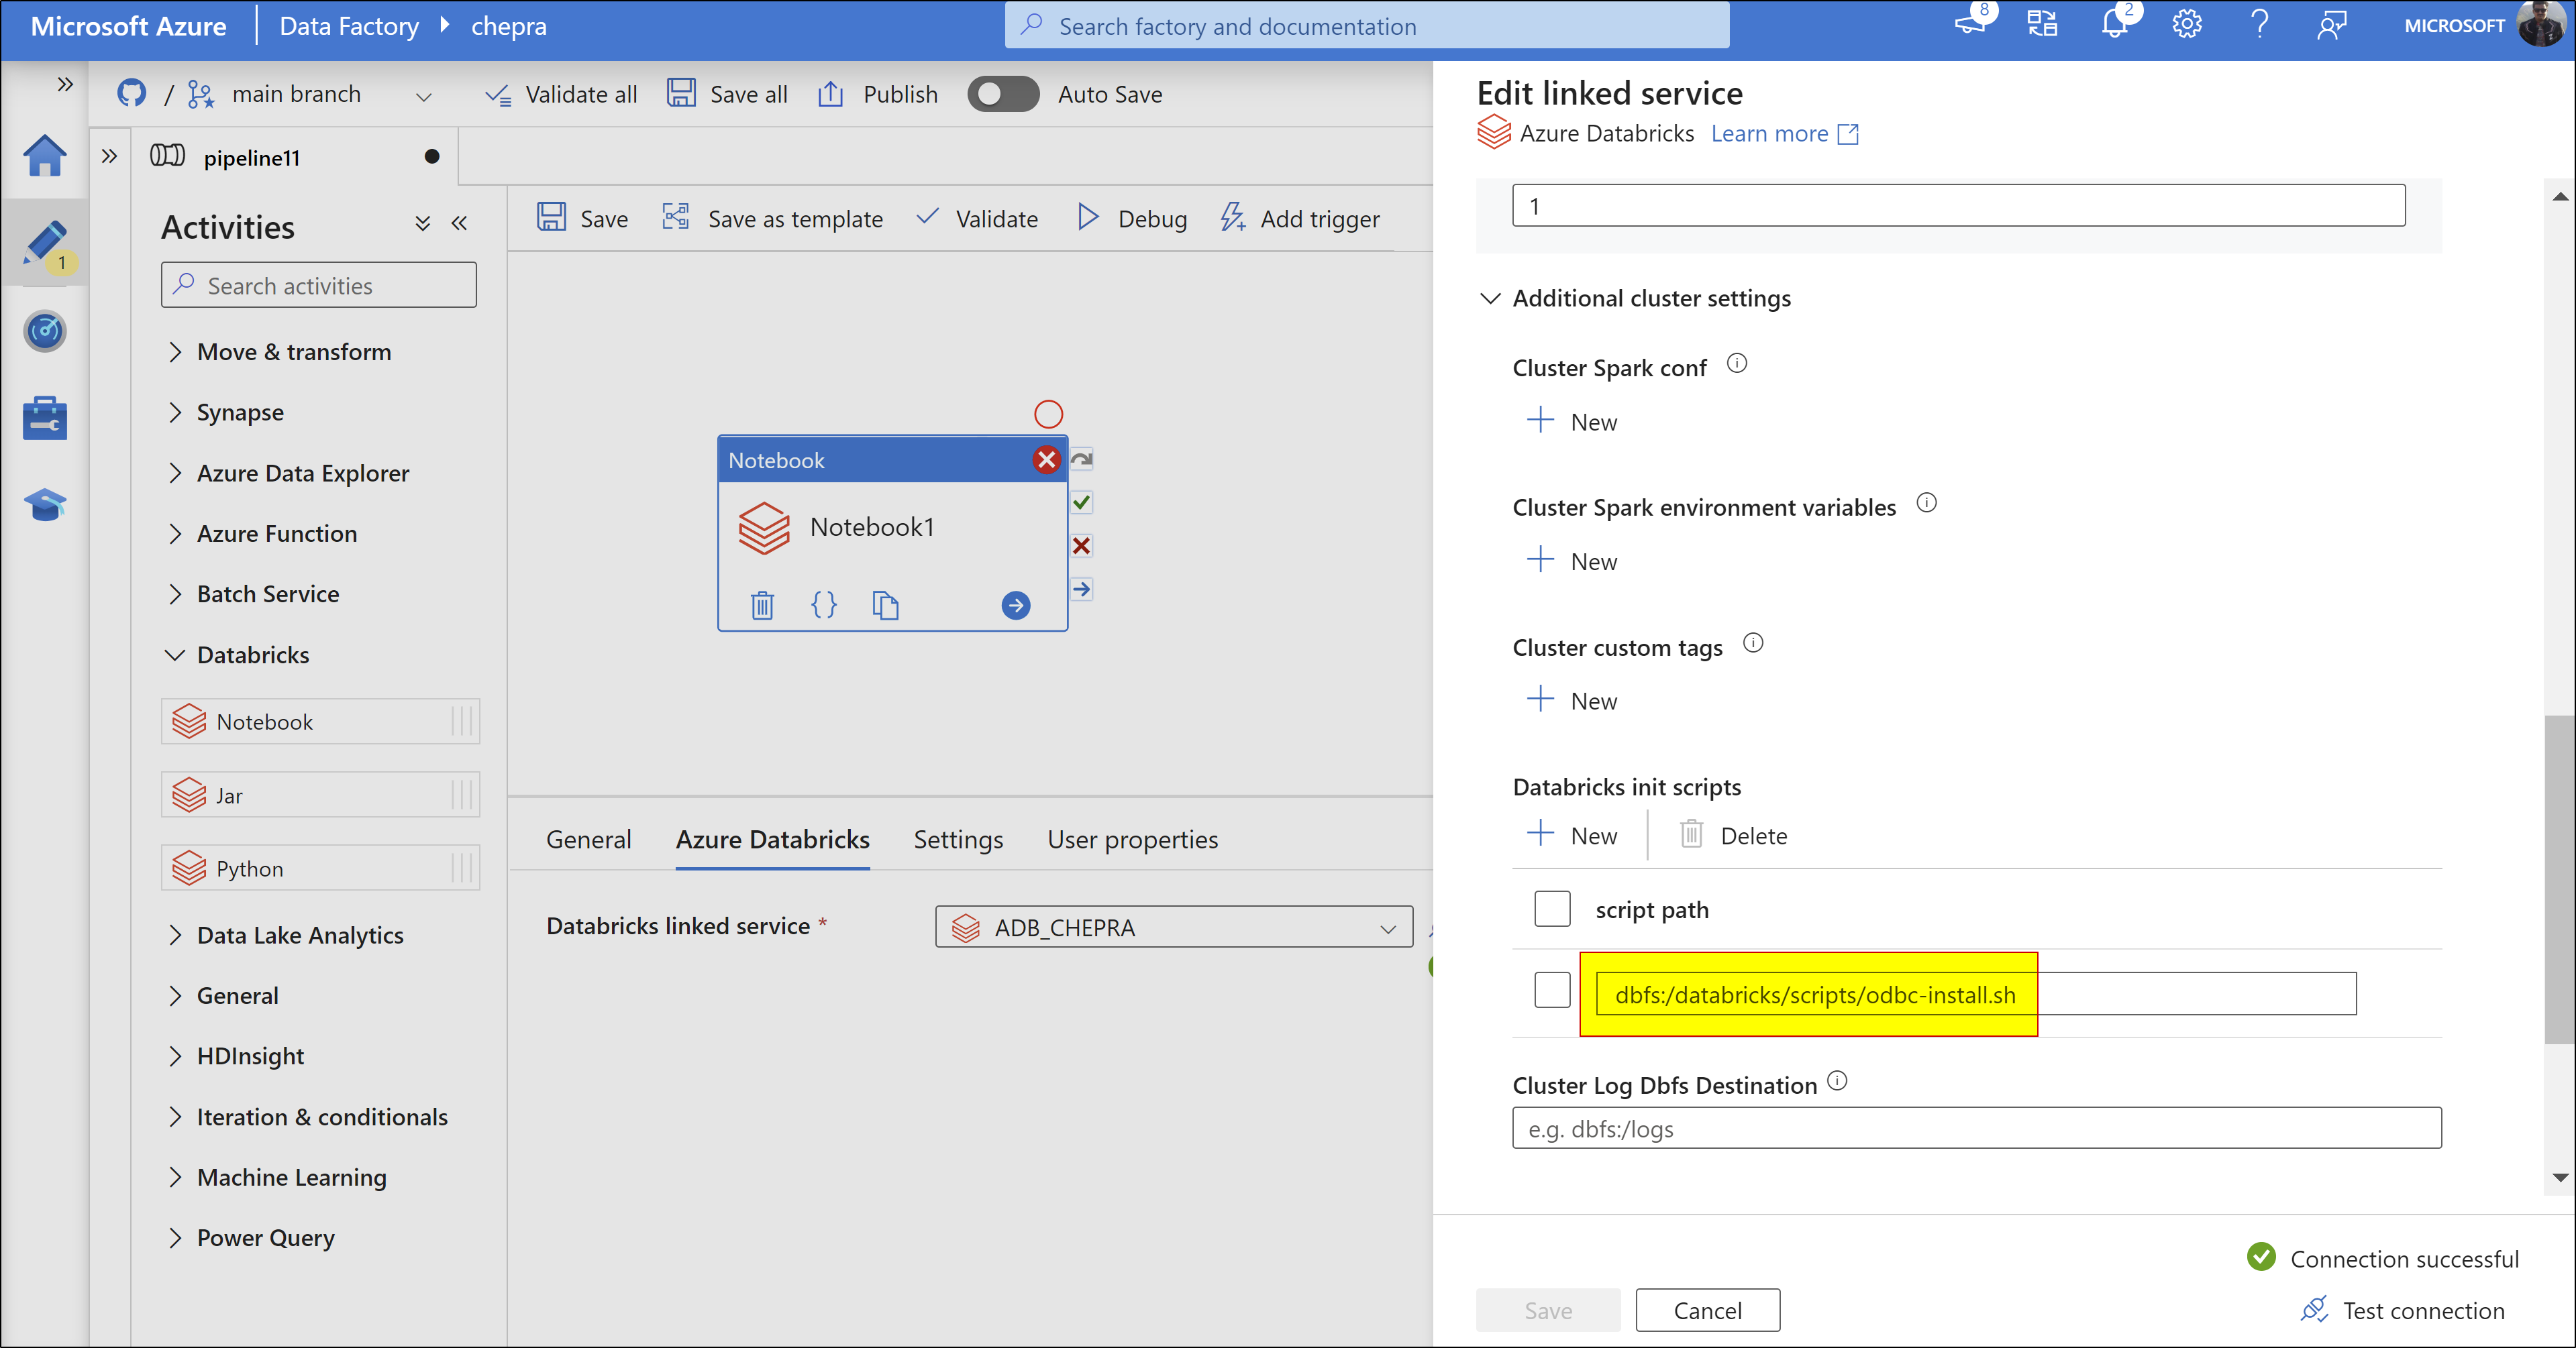Collapse the Activities pane
Image resolution: width=2576 pixels, height=1348 pixels.
459,223
